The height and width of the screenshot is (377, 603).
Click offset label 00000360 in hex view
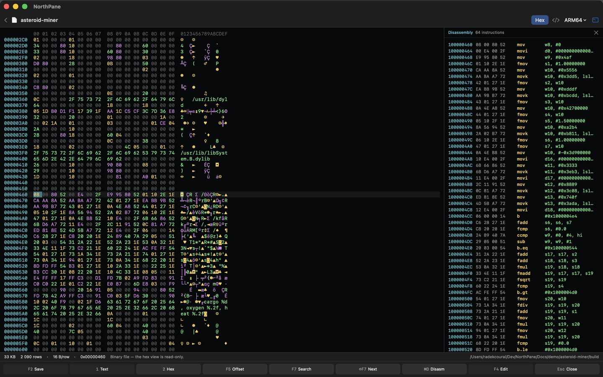[16, 99]
